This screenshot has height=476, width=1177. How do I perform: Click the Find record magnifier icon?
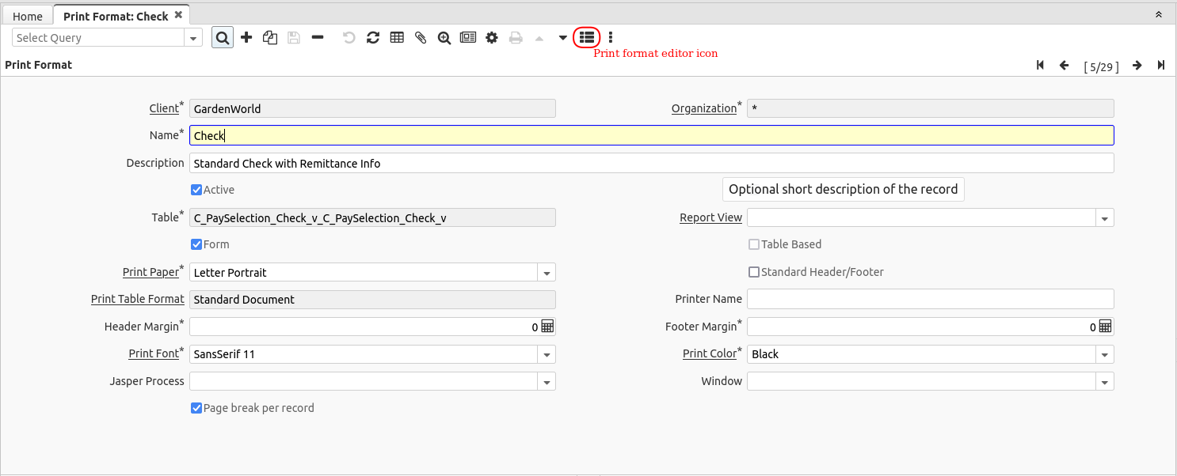223,37
